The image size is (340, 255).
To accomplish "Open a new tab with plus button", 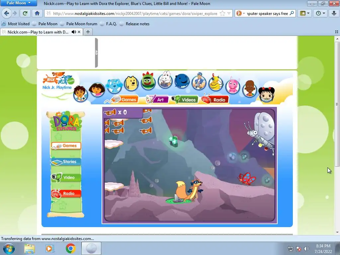I will [x=88, y=32].
